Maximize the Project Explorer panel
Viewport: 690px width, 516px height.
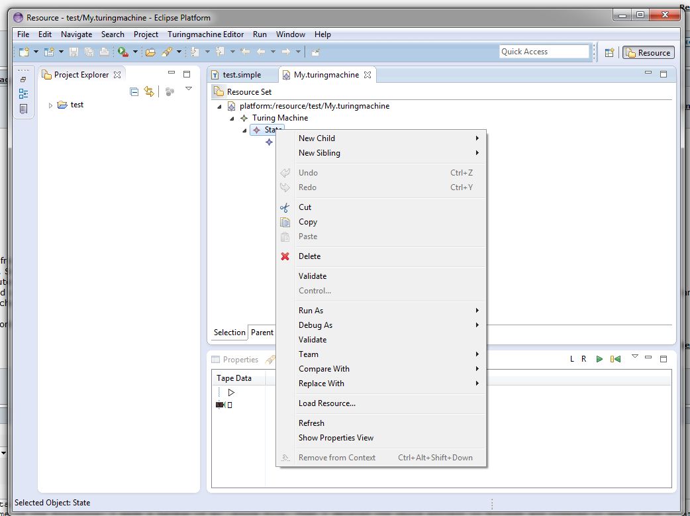[187, 74]
